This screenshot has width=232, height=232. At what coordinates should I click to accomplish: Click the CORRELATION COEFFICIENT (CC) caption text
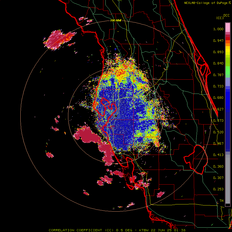[x=81, y=230]
